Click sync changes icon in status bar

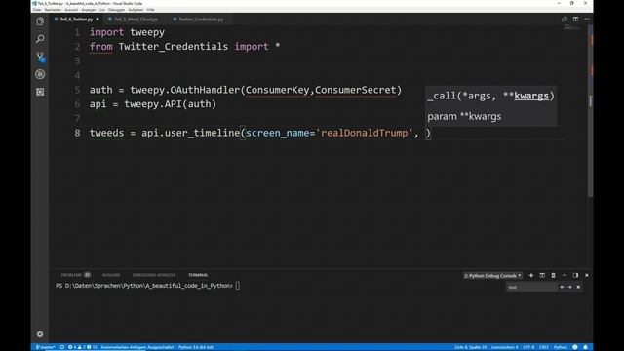click(x=62, y=347)
